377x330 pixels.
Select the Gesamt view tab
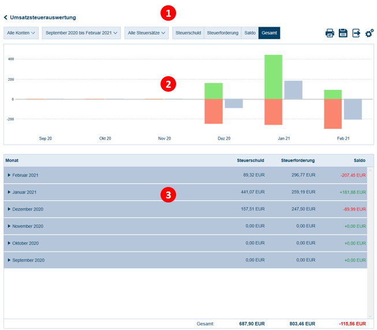point(269,33)
